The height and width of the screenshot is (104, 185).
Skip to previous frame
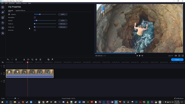pyautogui.click(x=137, y=56)
